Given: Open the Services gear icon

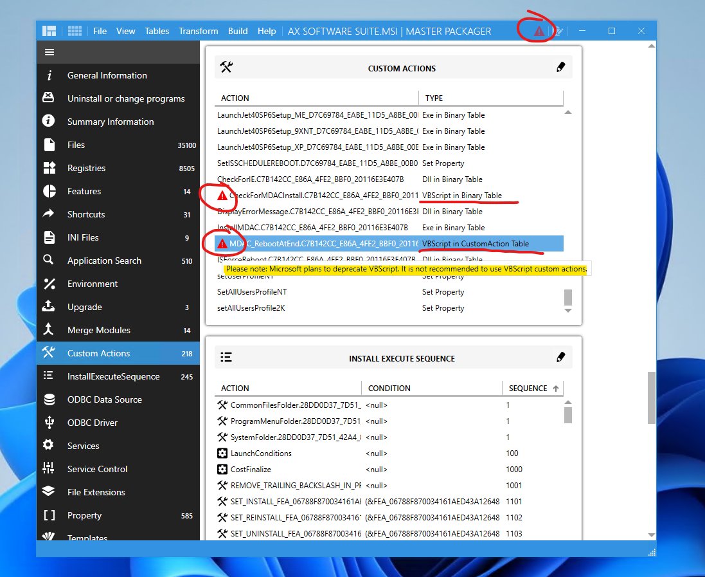Looking at the screenshot, I should [49, 445].
